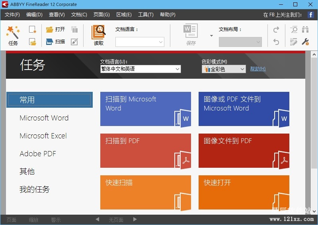Open the Facebook follow icon

pyautogui.click(x=311, y=15)
